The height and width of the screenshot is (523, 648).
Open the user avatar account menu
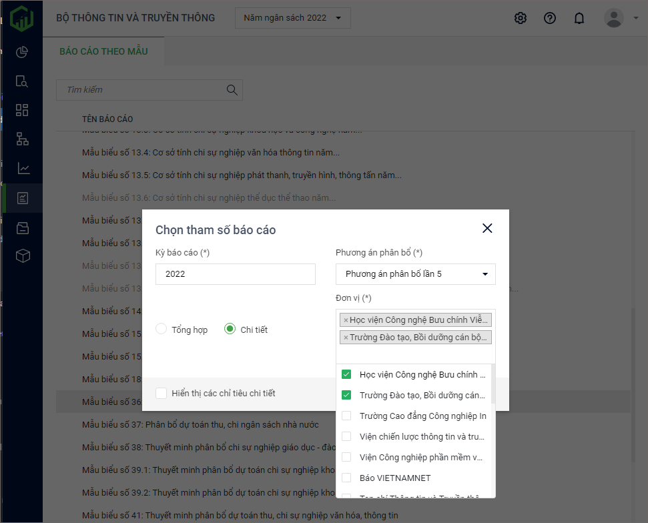pos(615,18)
